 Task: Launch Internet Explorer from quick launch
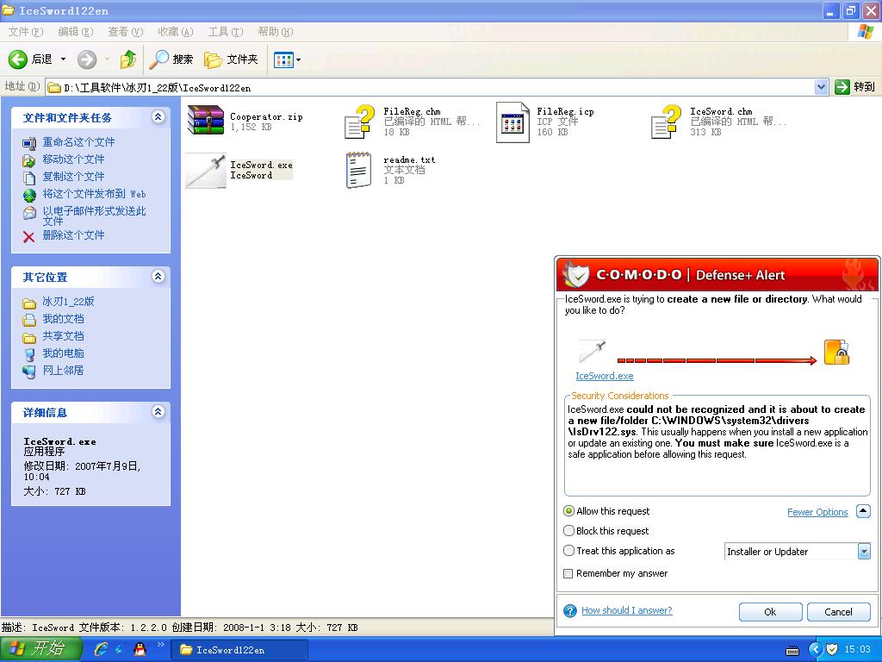tap(101, 650)
